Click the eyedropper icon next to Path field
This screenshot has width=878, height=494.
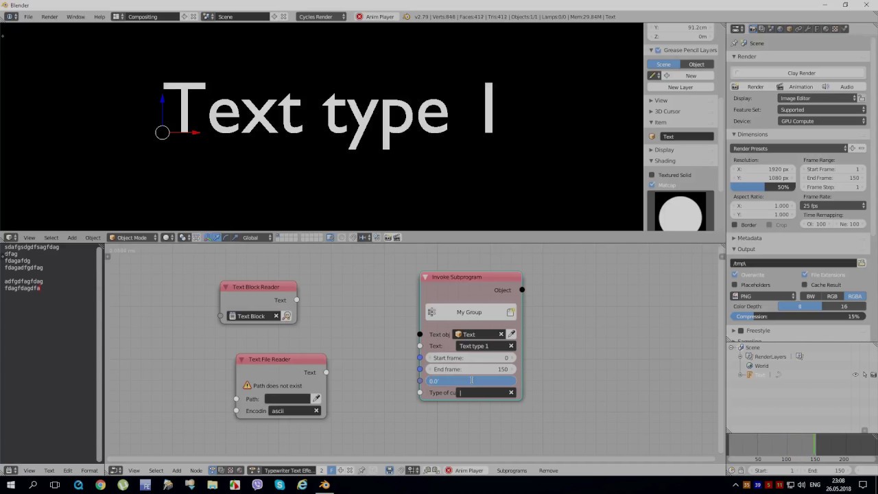point(316,399)
